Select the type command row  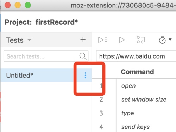point(134,113)
